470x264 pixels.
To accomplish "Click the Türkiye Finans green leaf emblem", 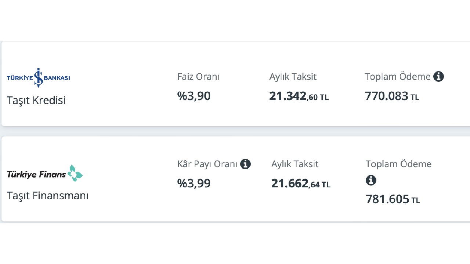I will click(75, 173).
